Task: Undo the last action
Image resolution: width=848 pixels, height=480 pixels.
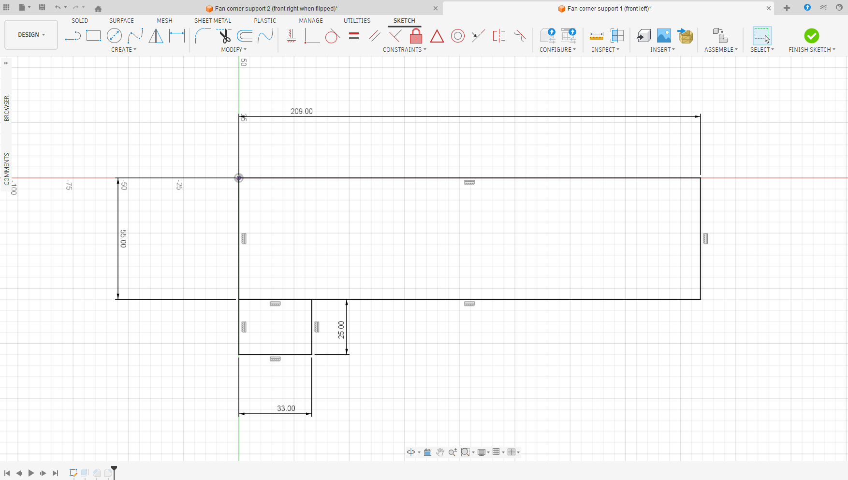Action: (58, 8)
